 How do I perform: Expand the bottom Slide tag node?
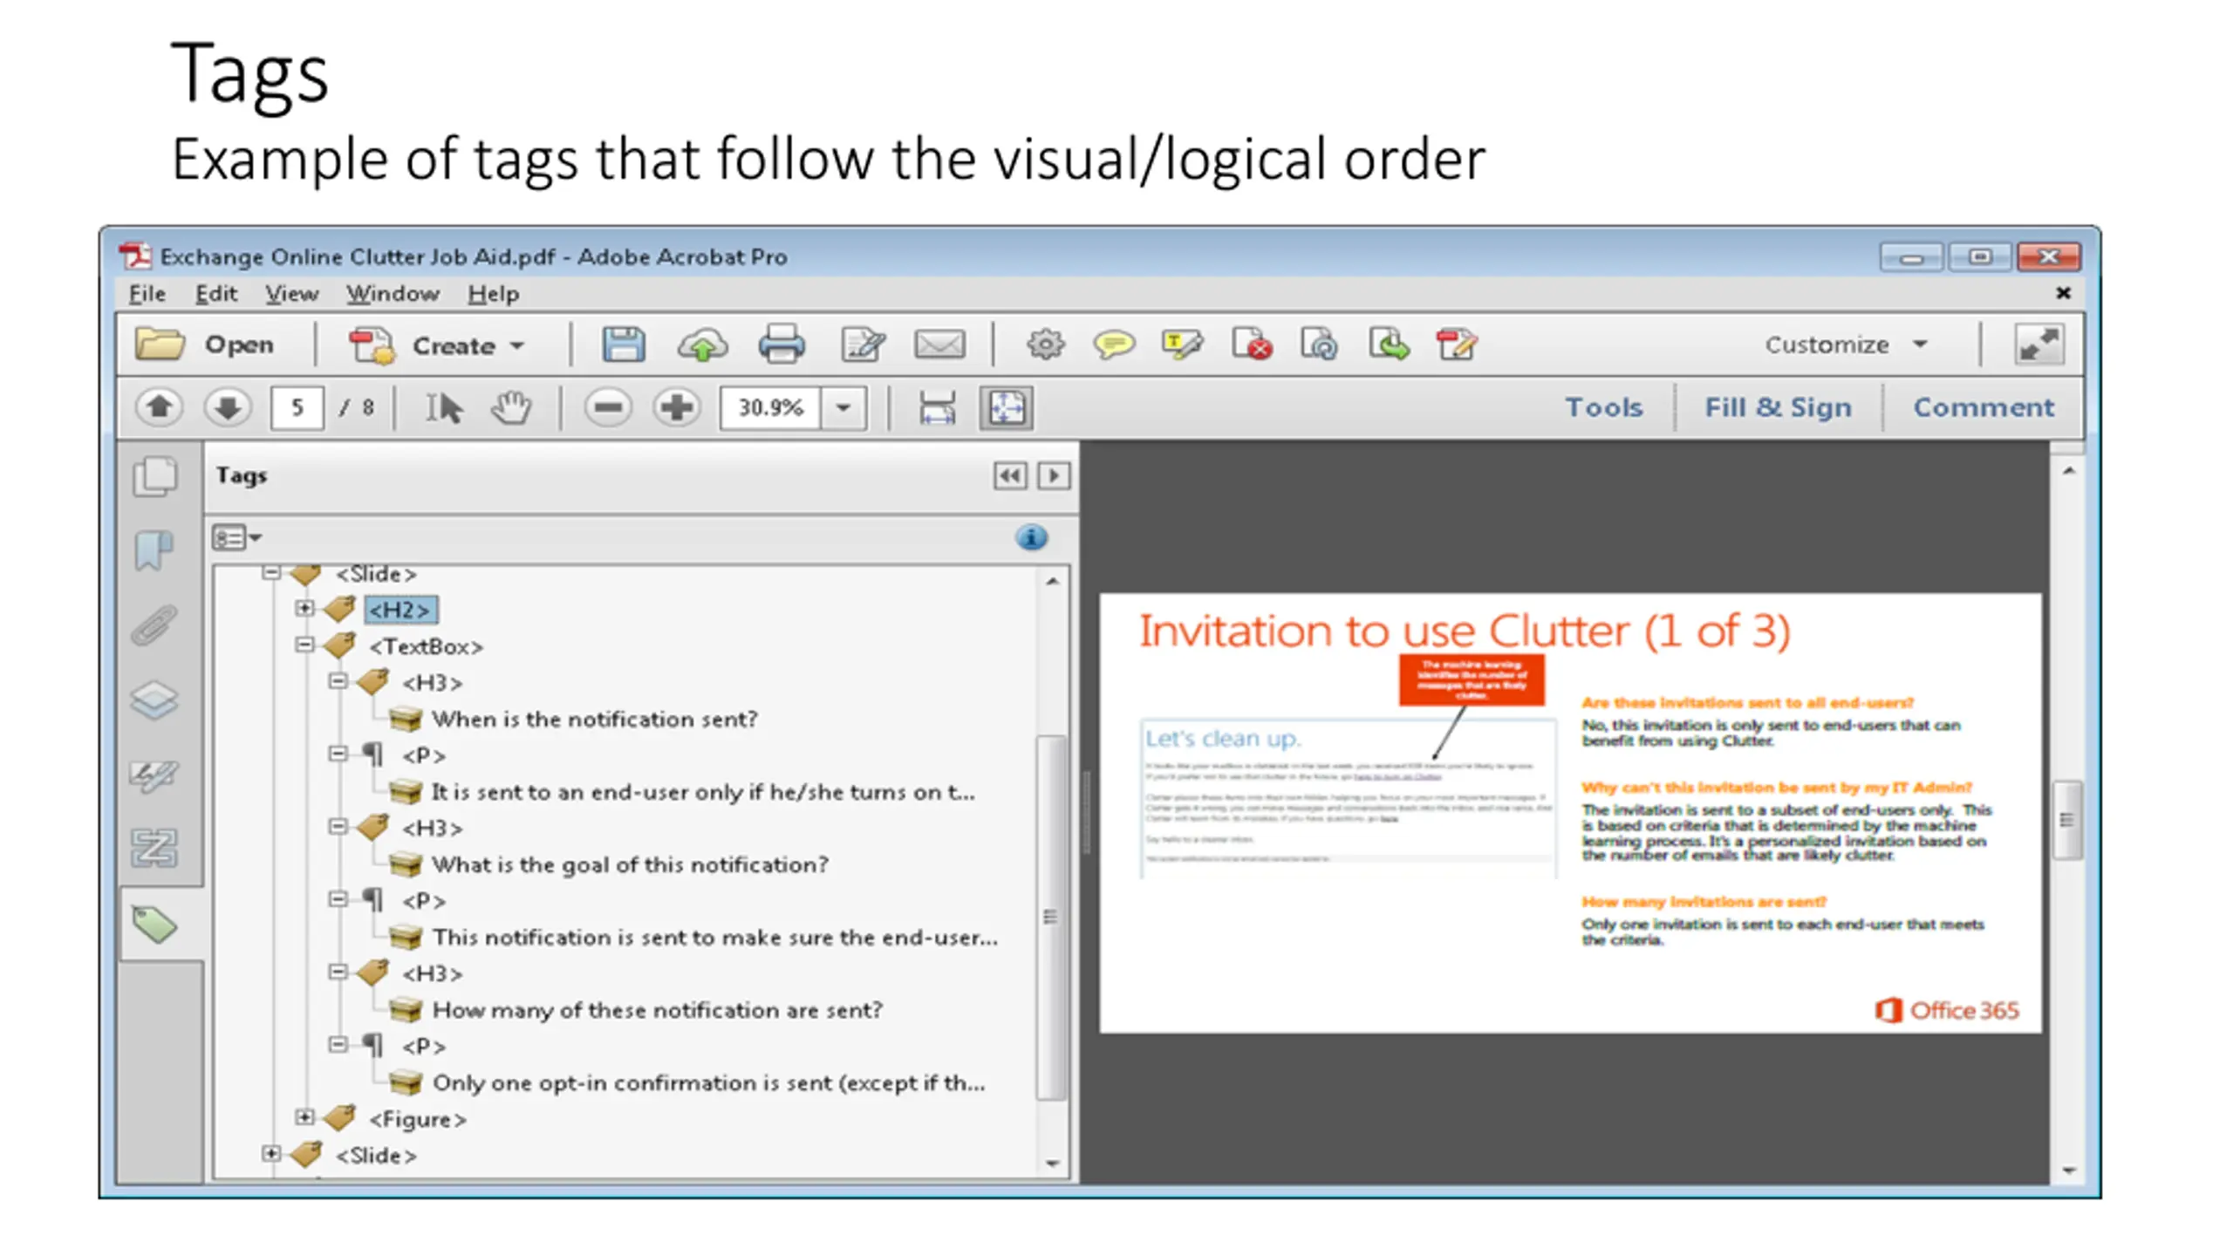coord(271,1153)
